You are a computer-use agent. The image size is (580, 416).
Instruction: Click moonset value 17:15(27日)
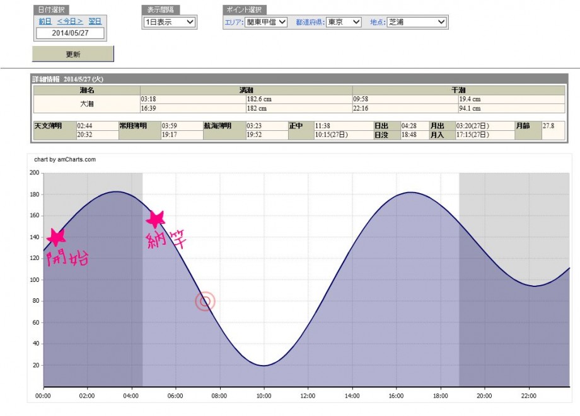(x=485, y=135)
